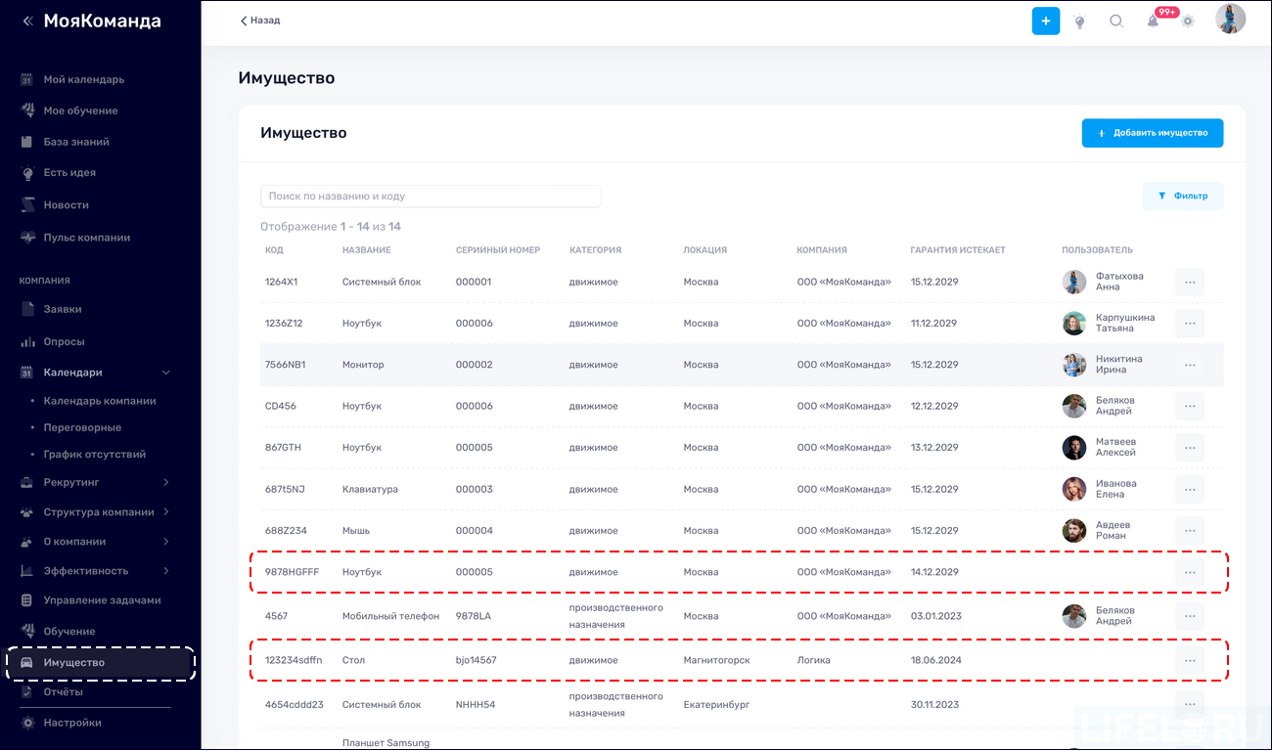1272x751 pixels.
Task: Collapse the sidebar with the double-chevron arrow
Action: [26, 21]
